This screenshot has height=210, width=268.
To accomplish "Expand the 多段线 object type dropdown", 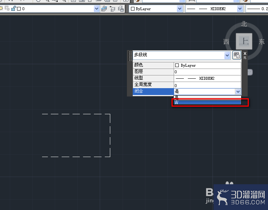I will coord(227,55).
